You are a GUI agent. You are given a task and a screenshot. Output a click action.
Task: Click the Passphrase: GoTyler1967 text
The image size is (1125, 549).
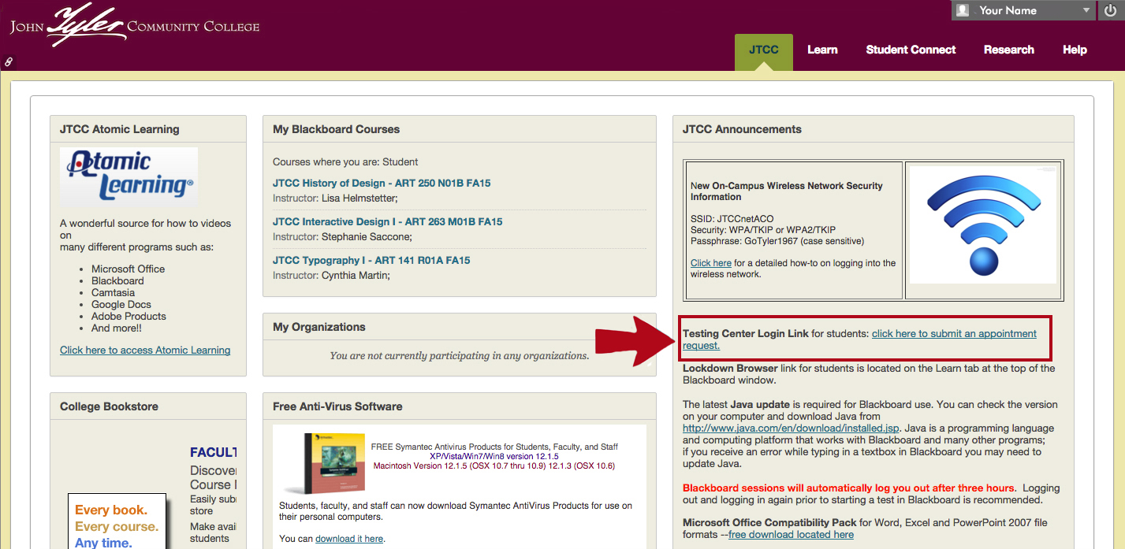[777, 241]
